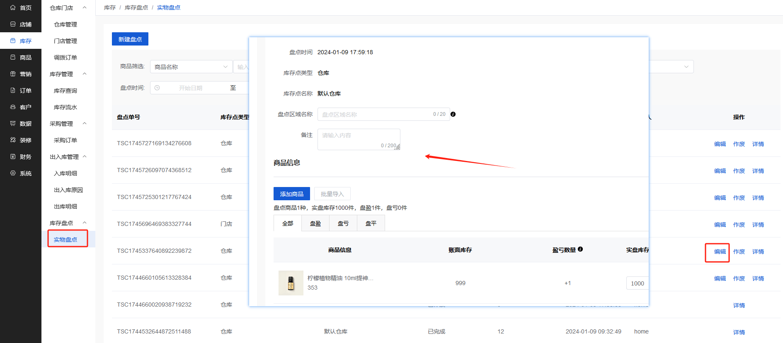
Task: Focus the 备注 textarea
Action: 359,139
